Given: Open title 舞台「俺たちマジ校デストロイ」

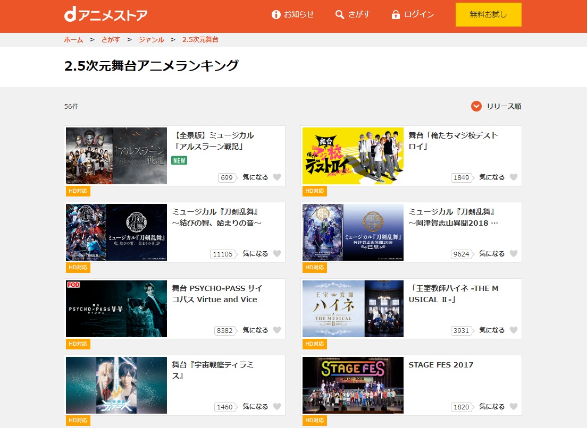Looking at the screenshot, I should [453, 141].
